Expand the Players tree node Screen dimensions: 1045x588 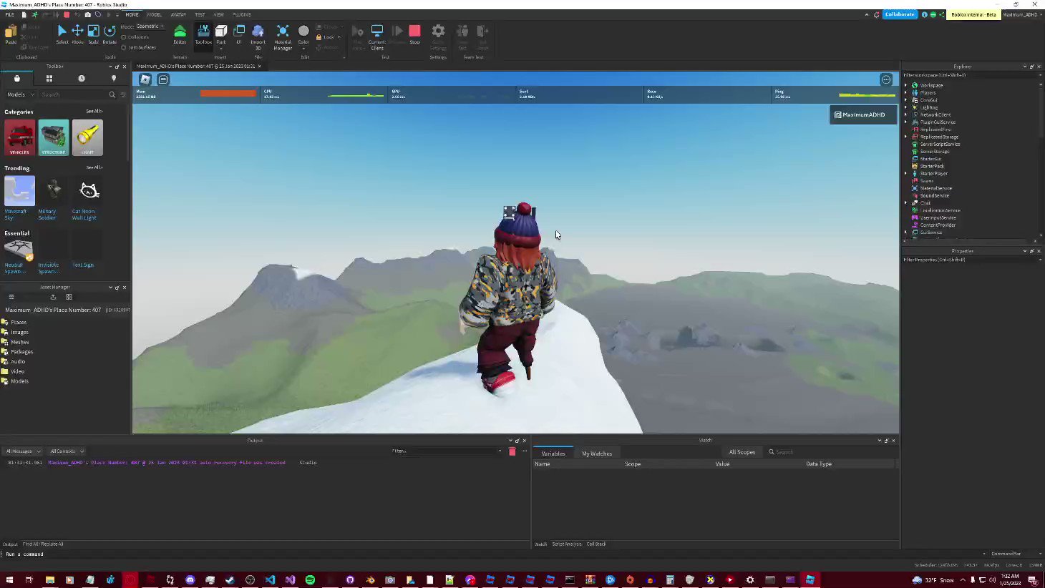point(906,92)
